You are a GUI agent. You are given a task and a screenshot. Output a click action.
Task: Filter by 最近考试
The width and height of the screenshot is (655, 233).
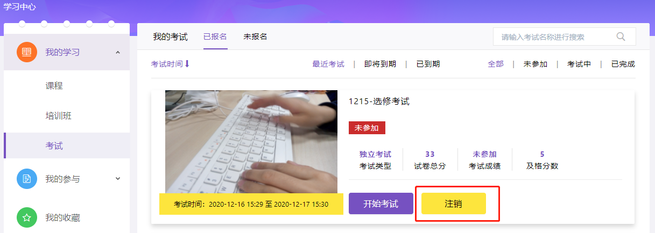pos(328,64)
